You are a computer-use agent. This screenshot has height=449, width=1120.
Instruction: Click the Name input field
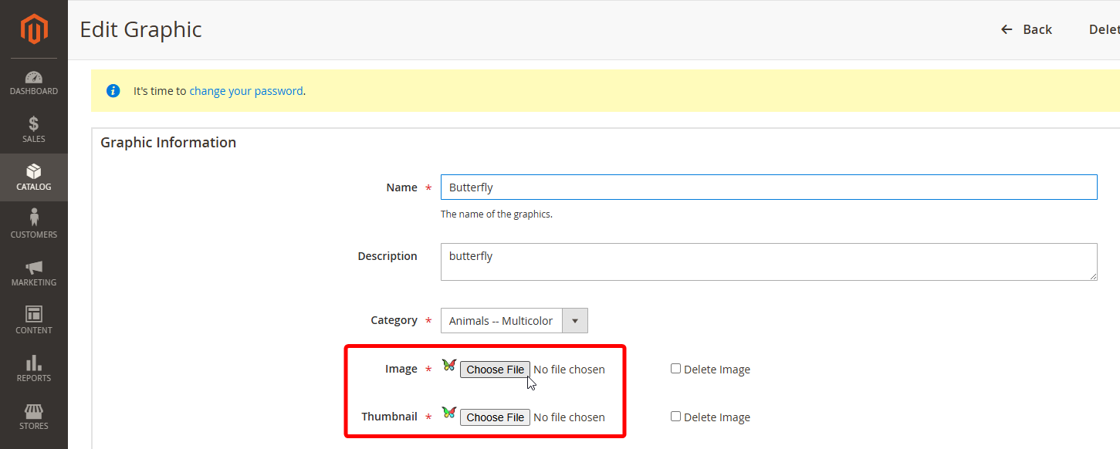[x=768, y=187]
